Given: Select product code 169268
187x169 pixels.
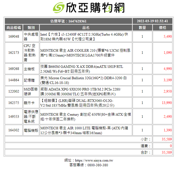Looking at the screenshot, I should point(14,69).
